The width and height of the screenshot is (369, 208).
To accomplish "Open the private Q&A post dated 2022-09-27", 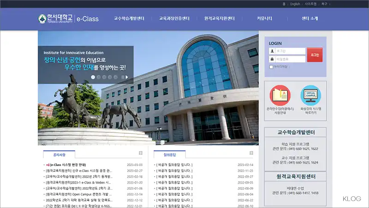I will (174, 177).
